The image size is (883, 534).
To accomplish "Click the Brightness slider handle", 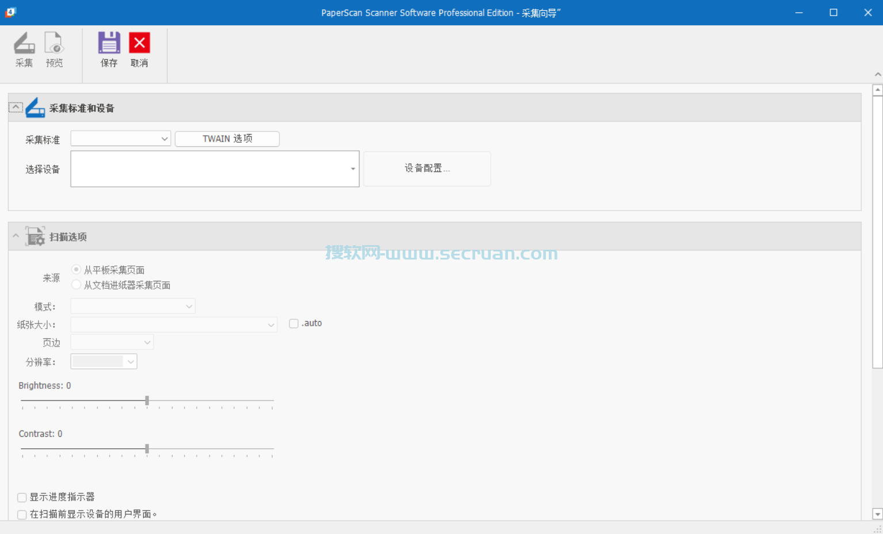I will click(x=147, y=401).
